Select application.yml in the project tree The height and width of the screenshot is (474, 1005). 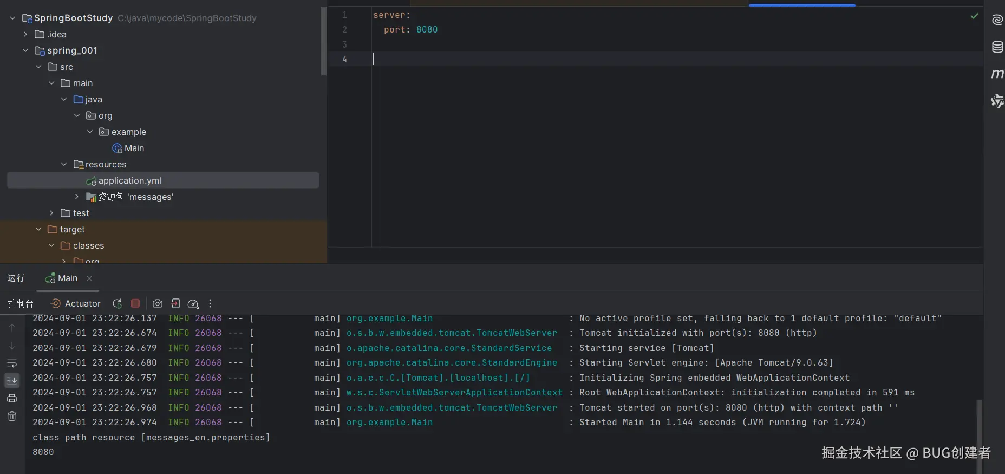tap(129, 180)
